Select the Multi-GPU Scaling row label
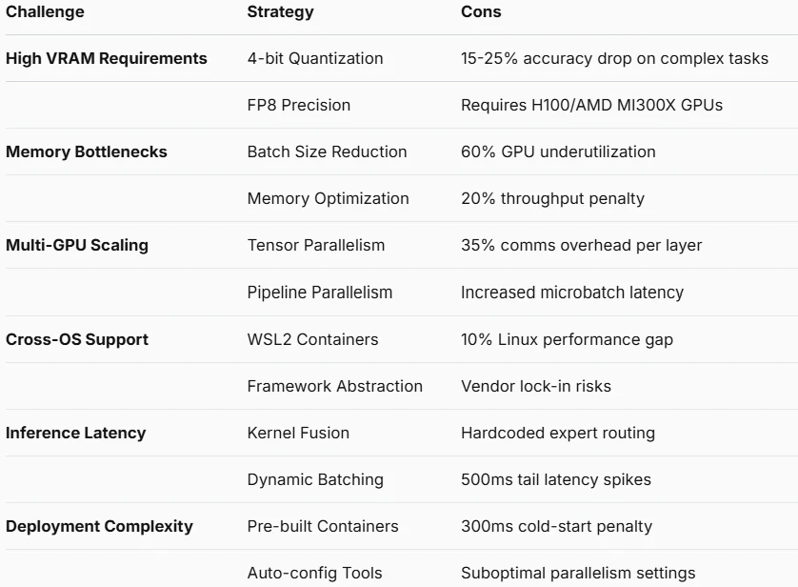The image size is (798, 587). (77, 246)
